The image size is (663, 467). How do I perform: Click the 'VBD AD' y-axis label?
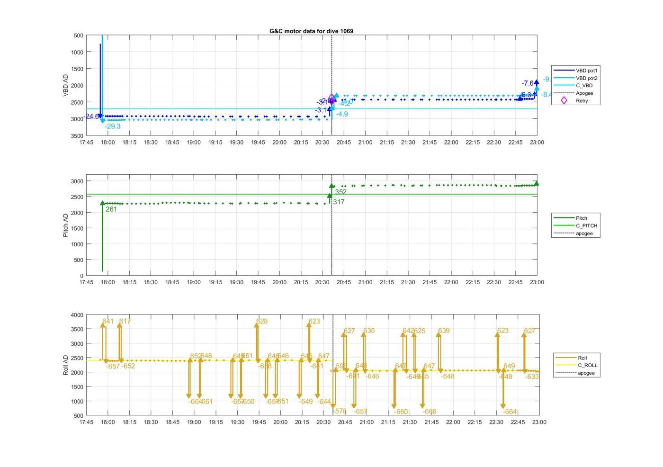click(65, 85)
